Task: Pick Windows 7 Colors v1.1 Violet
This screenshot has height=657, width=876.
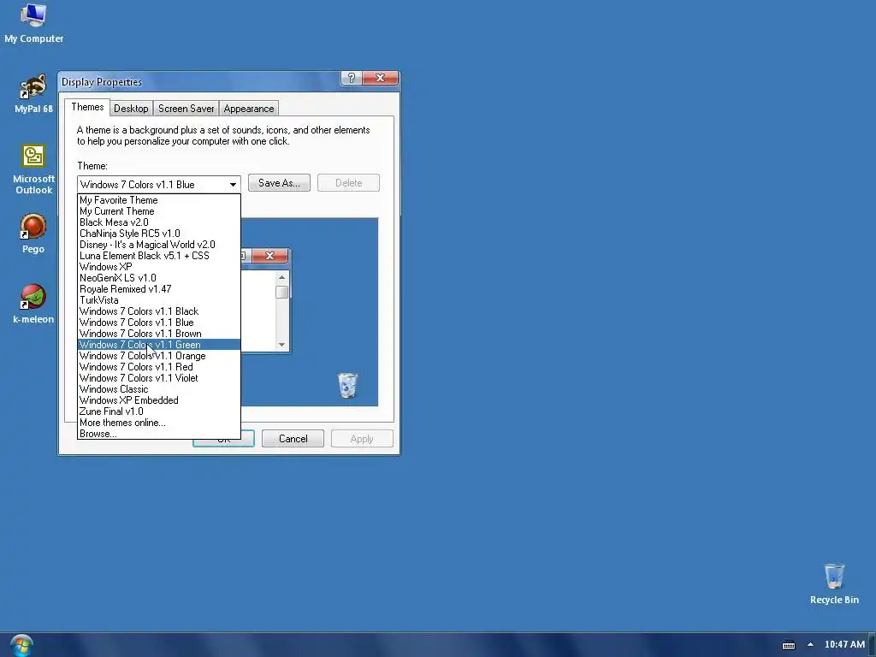Action: [158, 378]
